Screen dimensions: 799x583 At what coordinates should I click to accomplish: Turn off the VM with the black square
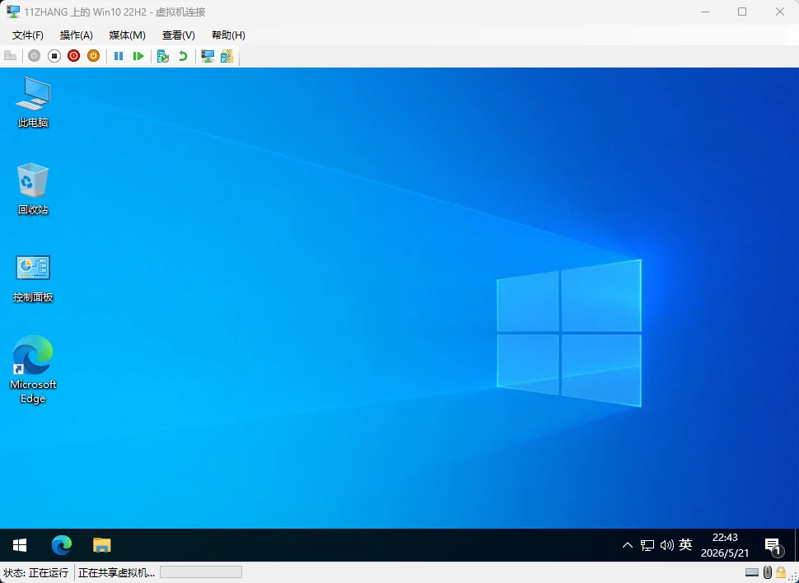54,56
